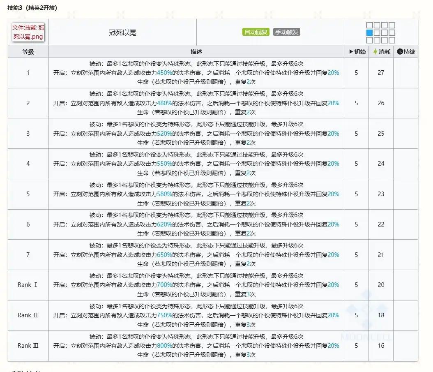Select the Rank Ⅰ row label
The height and width of the screenshot is (372, 433).
coord(28,285)
